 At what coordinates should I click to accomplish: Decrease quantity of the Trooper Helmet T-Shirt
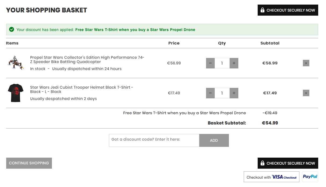click(210, 93)
